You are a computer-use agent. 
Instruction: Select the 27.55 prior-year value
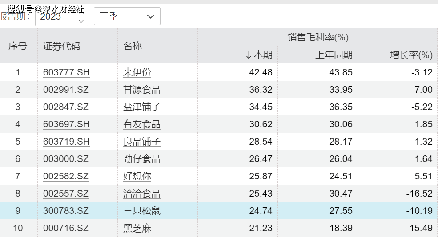(341, 211)
